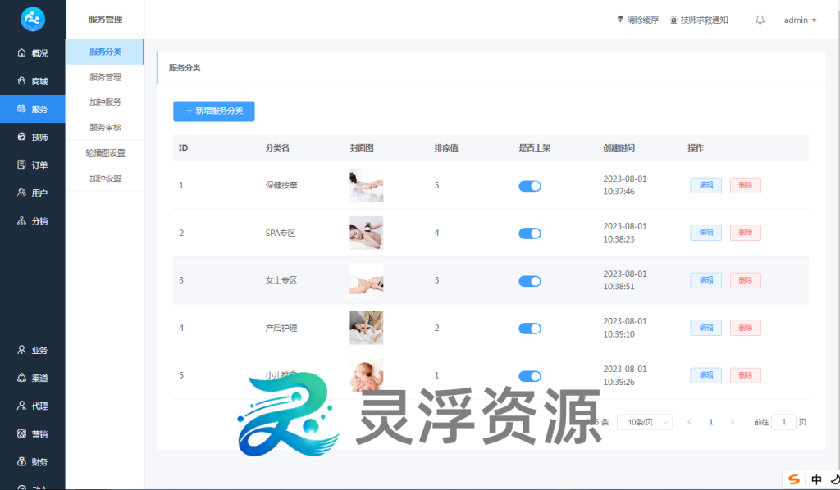
Task: Click 分类名 column header
Action: [277, 148]
